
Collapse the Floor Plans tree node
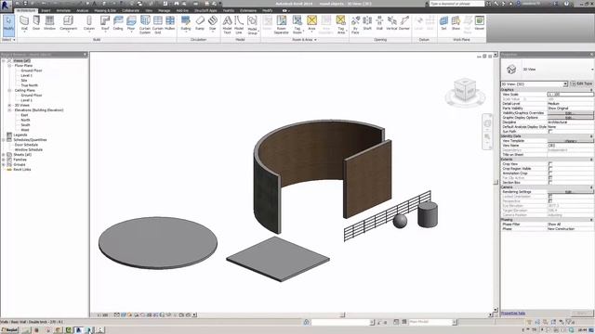(9, 66)
